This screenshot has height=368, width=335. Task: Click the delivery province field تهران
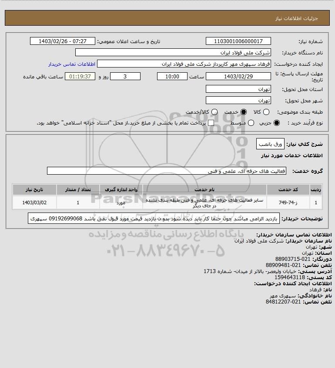tap(238, 89)
